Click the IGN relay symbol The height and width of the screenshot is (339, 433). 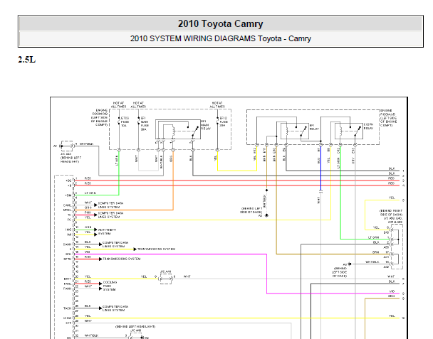click(349, 131)
